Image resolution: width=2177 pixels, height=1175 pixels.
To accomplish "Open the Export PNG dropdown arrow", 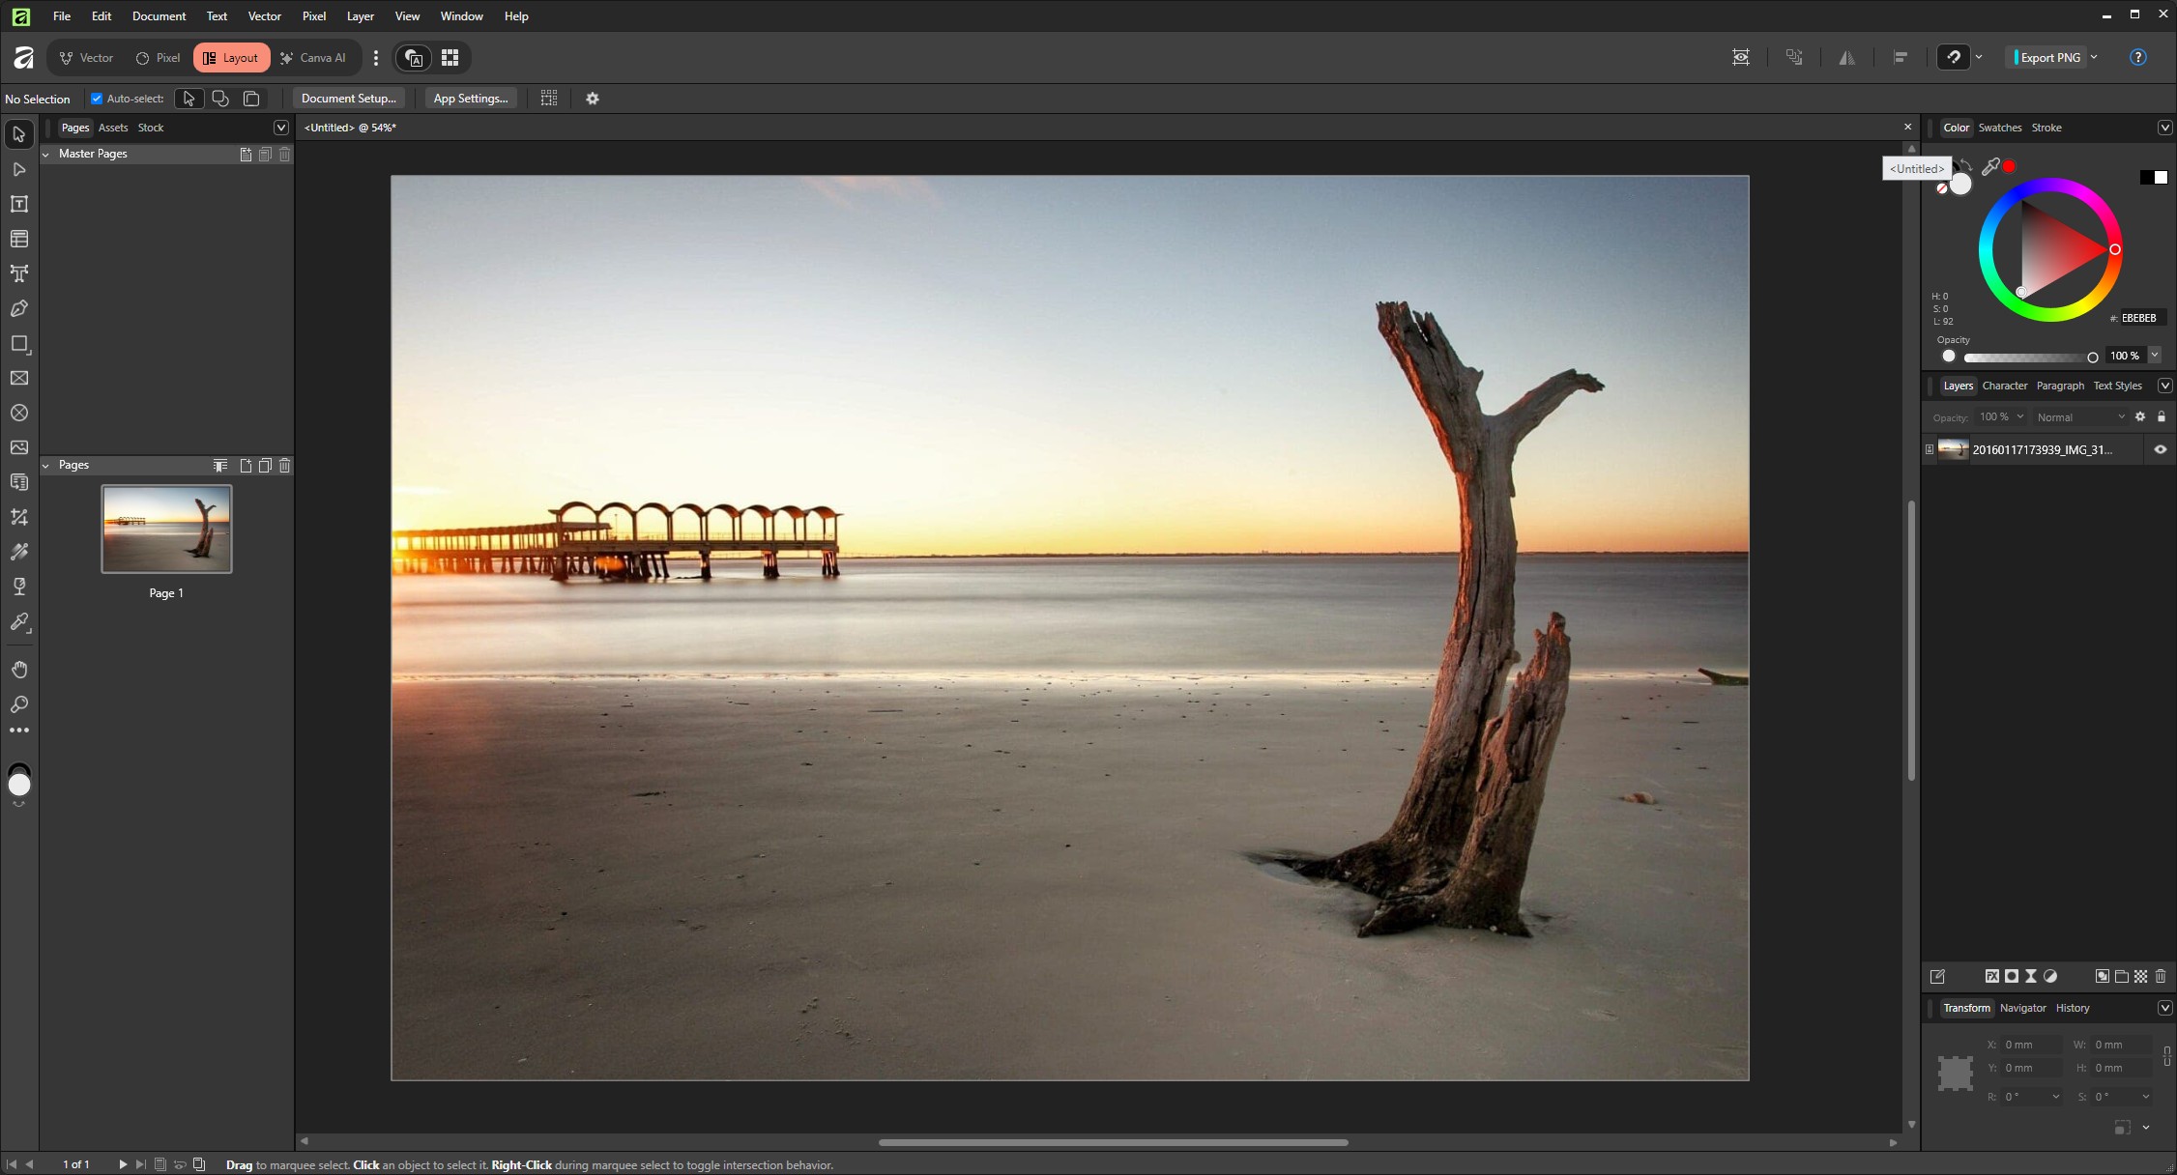I will tap(2094, 57).
